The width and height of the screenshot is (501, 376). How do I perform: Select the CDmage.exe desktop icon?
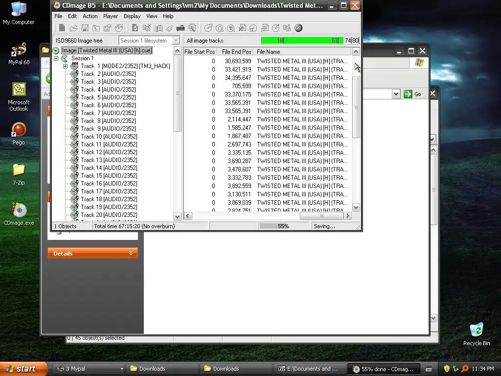(19, 214)
